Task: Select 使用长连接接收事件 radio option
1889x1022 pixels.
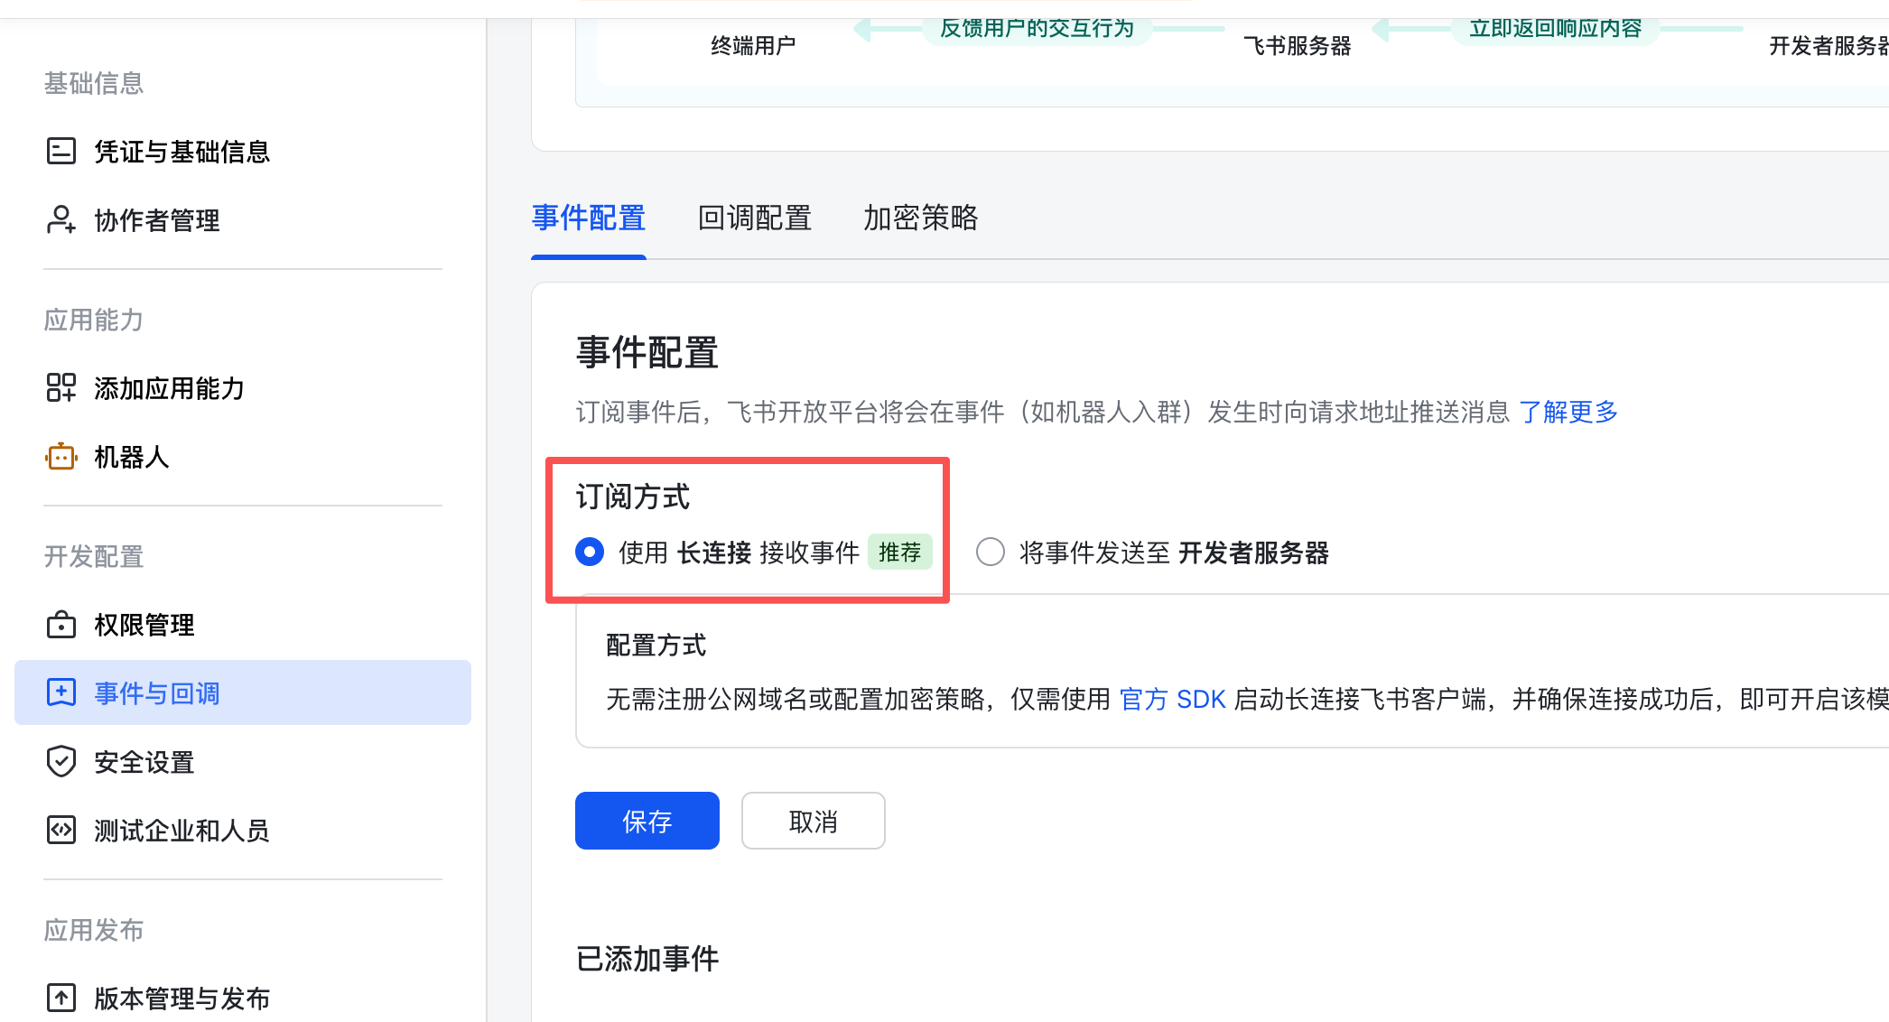Action: point(590,552)
